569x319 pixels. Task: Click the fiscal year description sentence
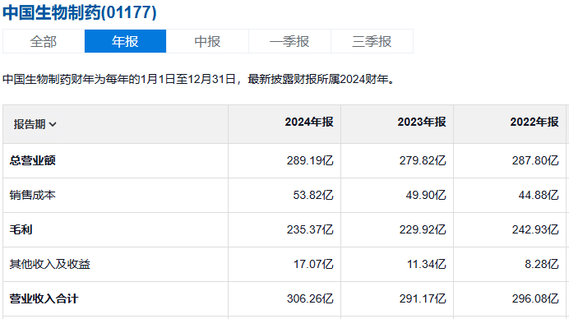click(199, 79)
